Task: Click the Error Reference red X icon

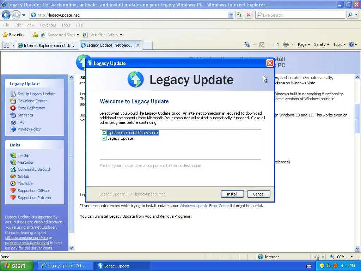Action: (13, 108)
